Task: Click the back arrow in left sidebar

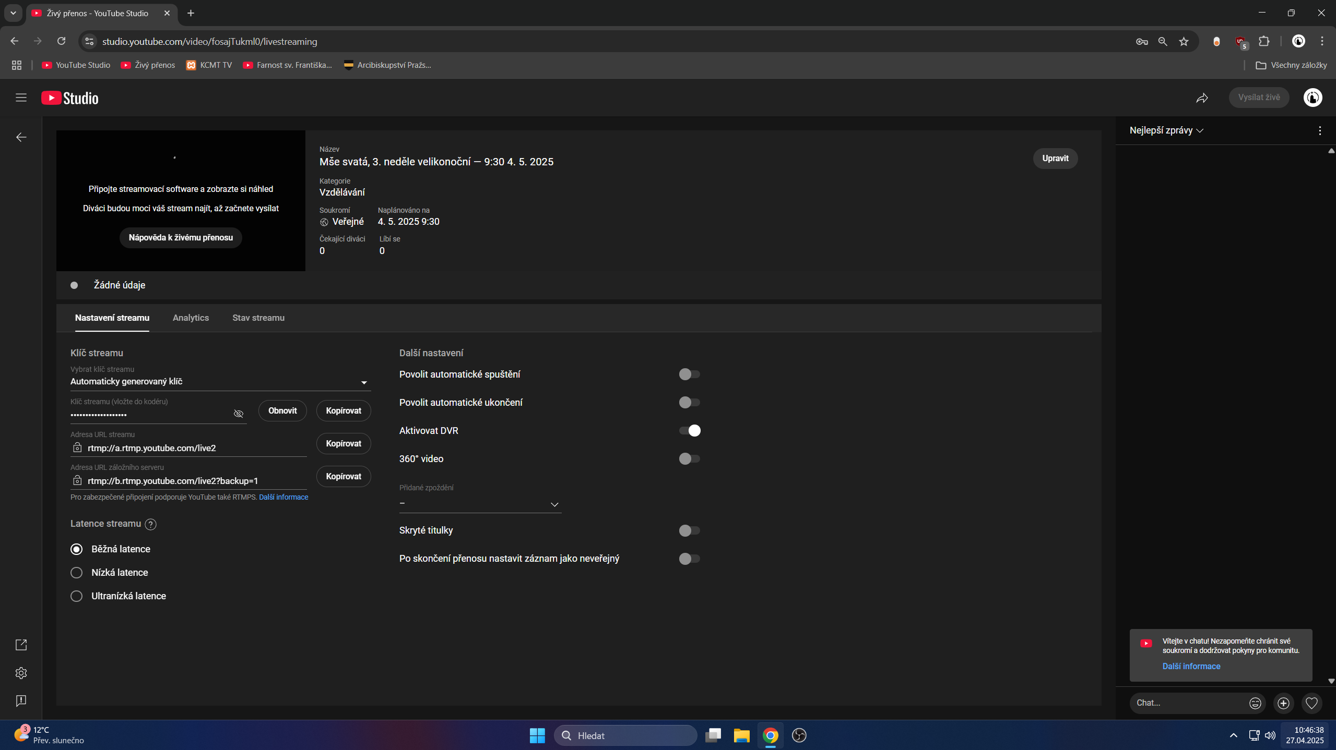Action: pyautogui.click(x=21, y=137)
